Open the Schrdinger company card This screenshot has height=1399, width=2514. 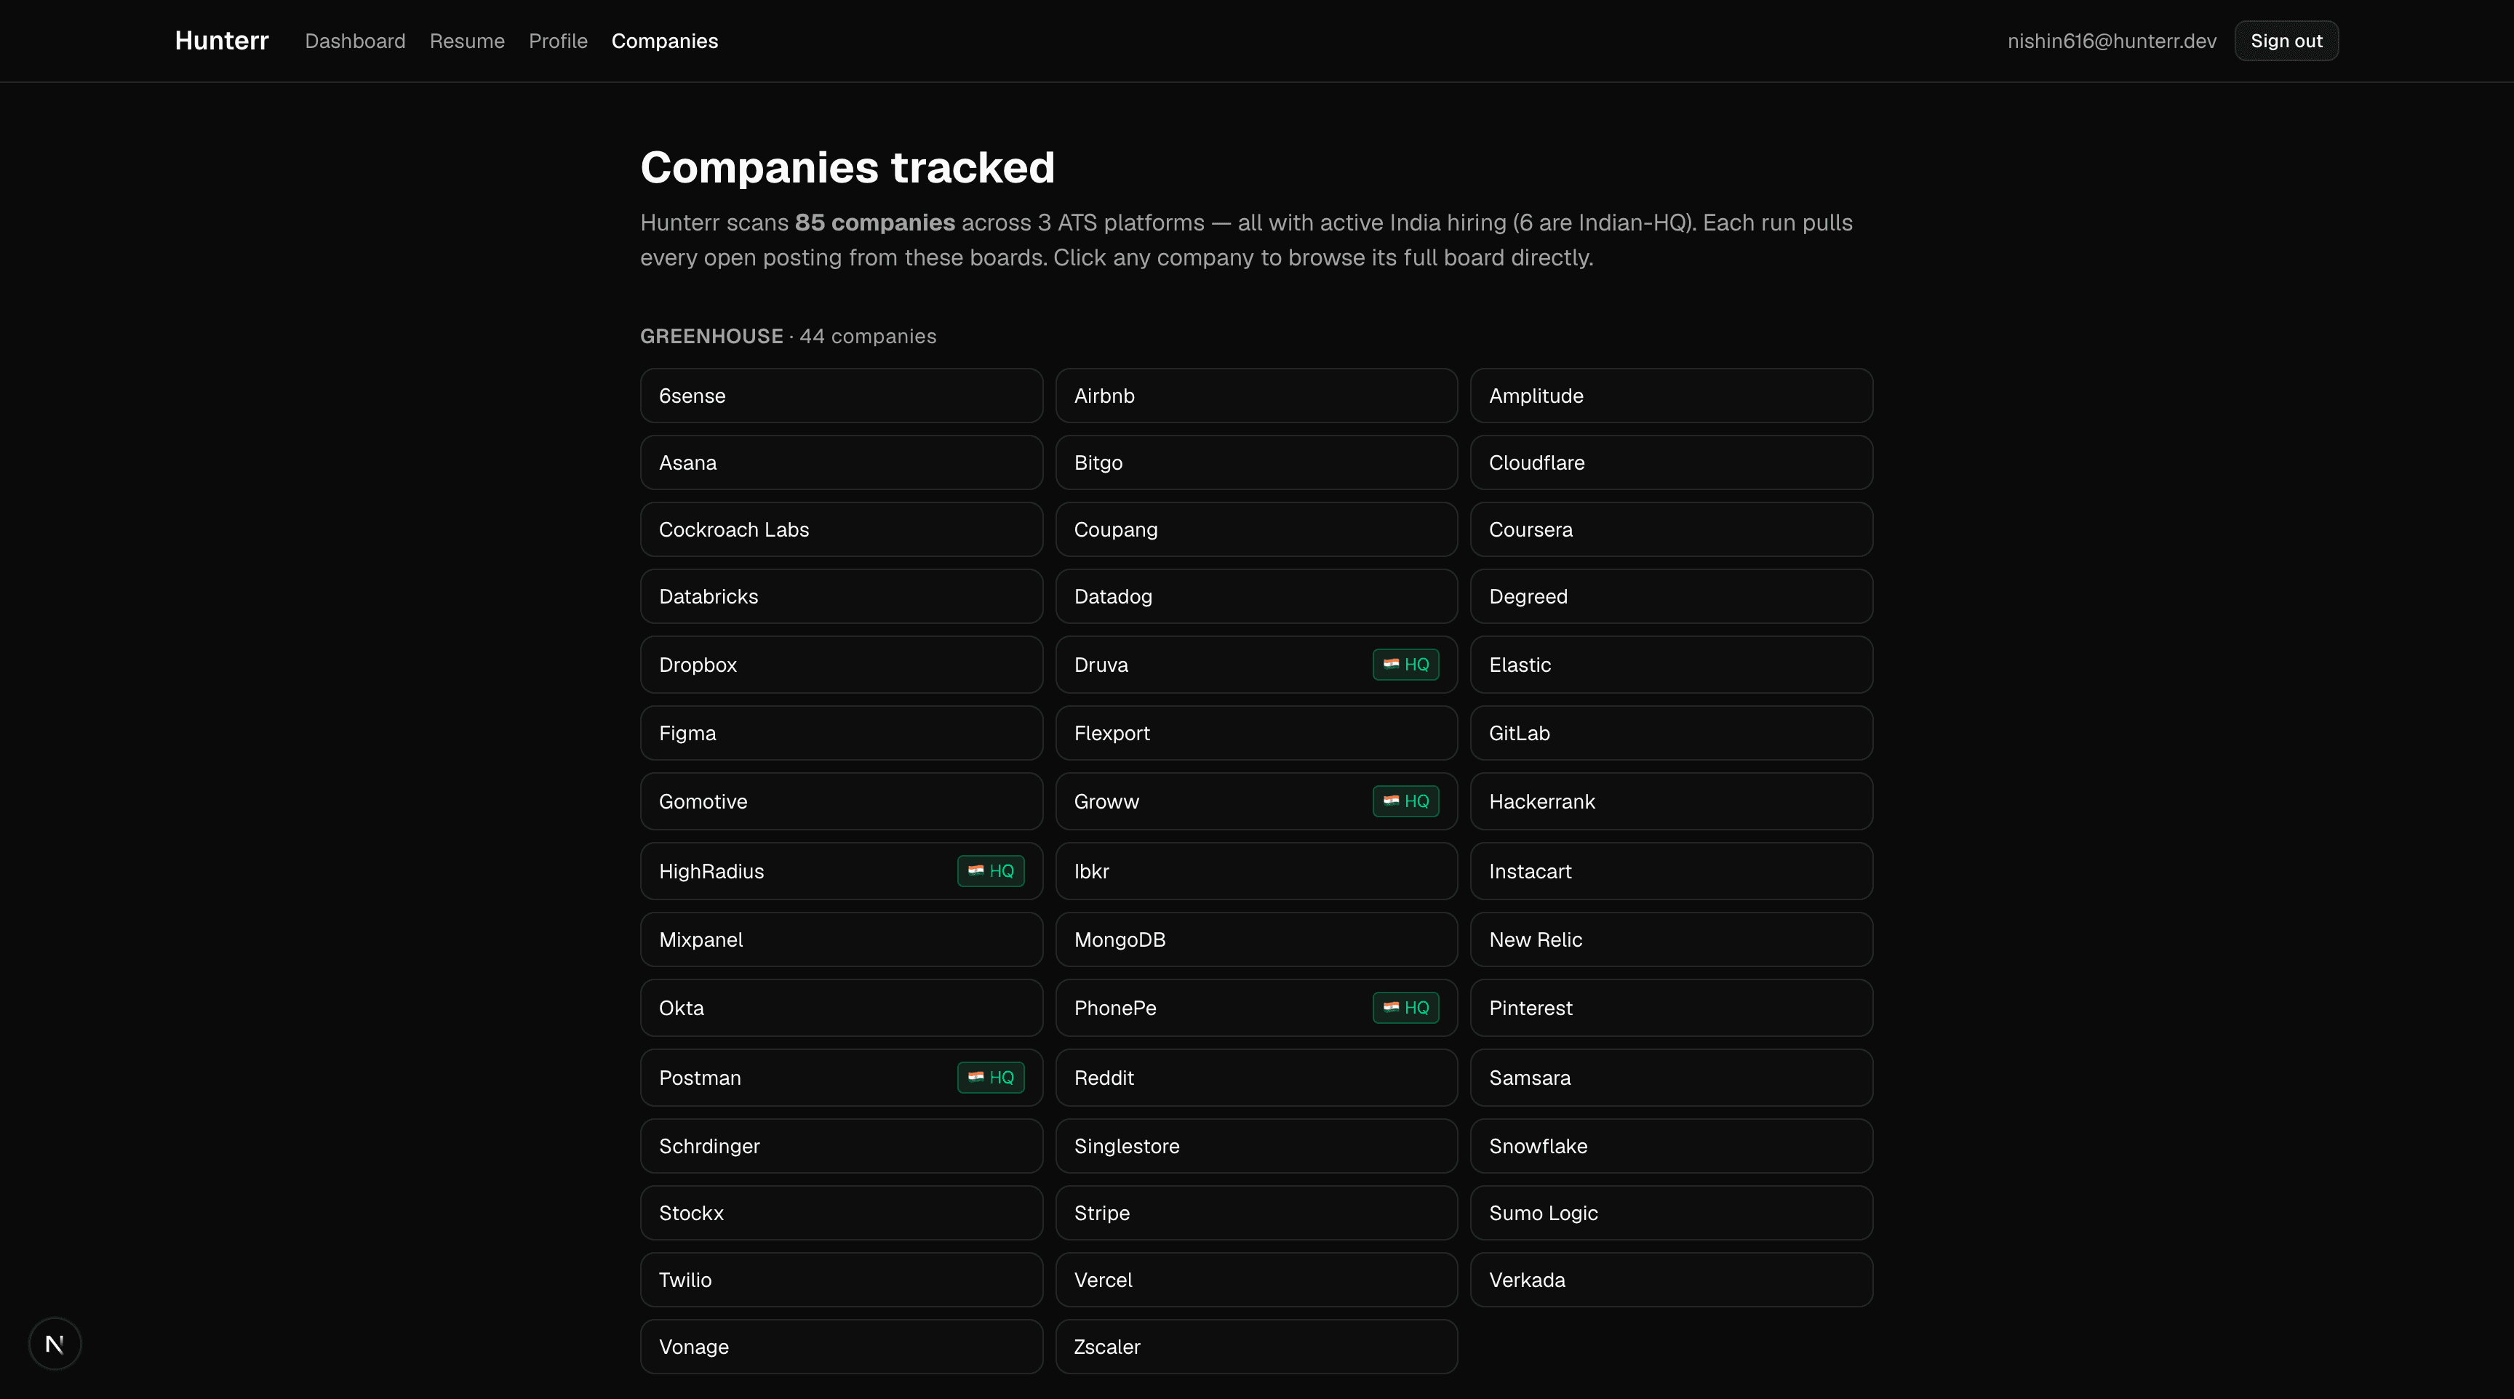[x=841, y=1145]
